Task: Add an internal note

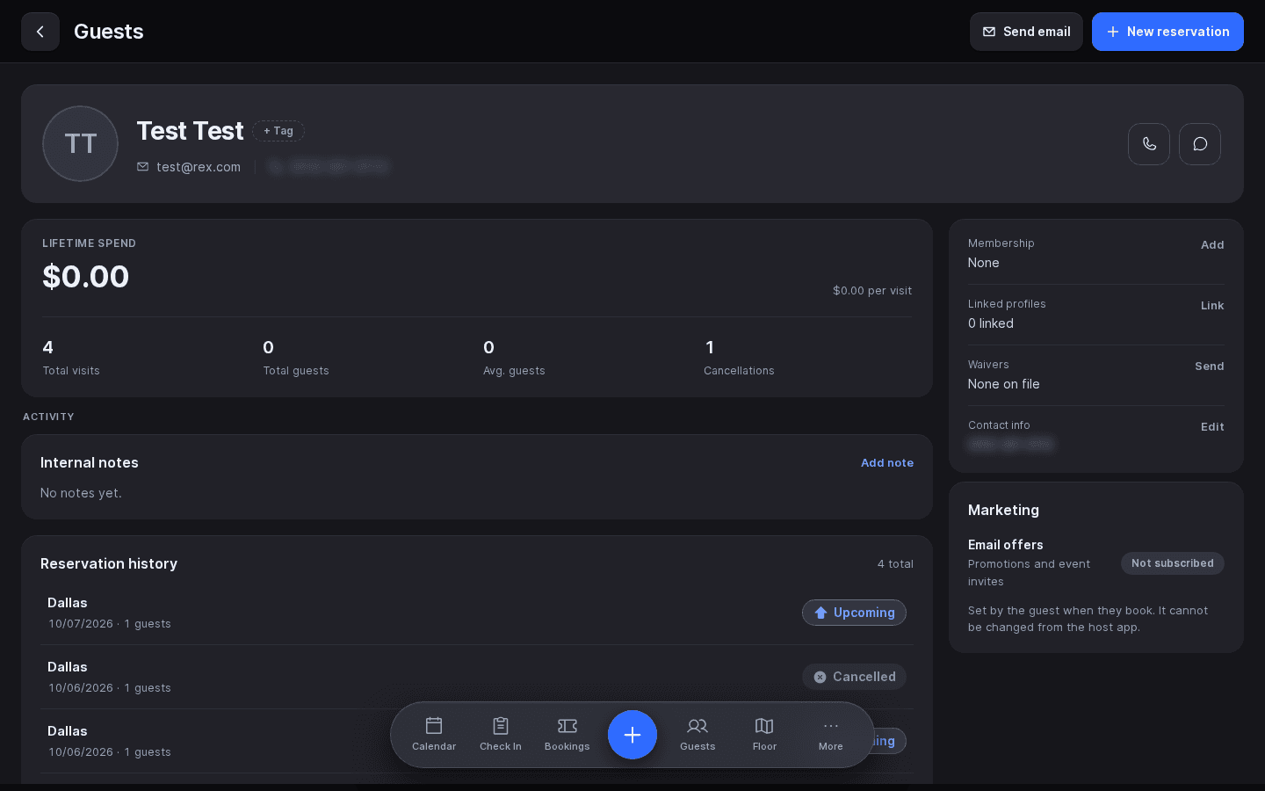Action: click(887, 463)
